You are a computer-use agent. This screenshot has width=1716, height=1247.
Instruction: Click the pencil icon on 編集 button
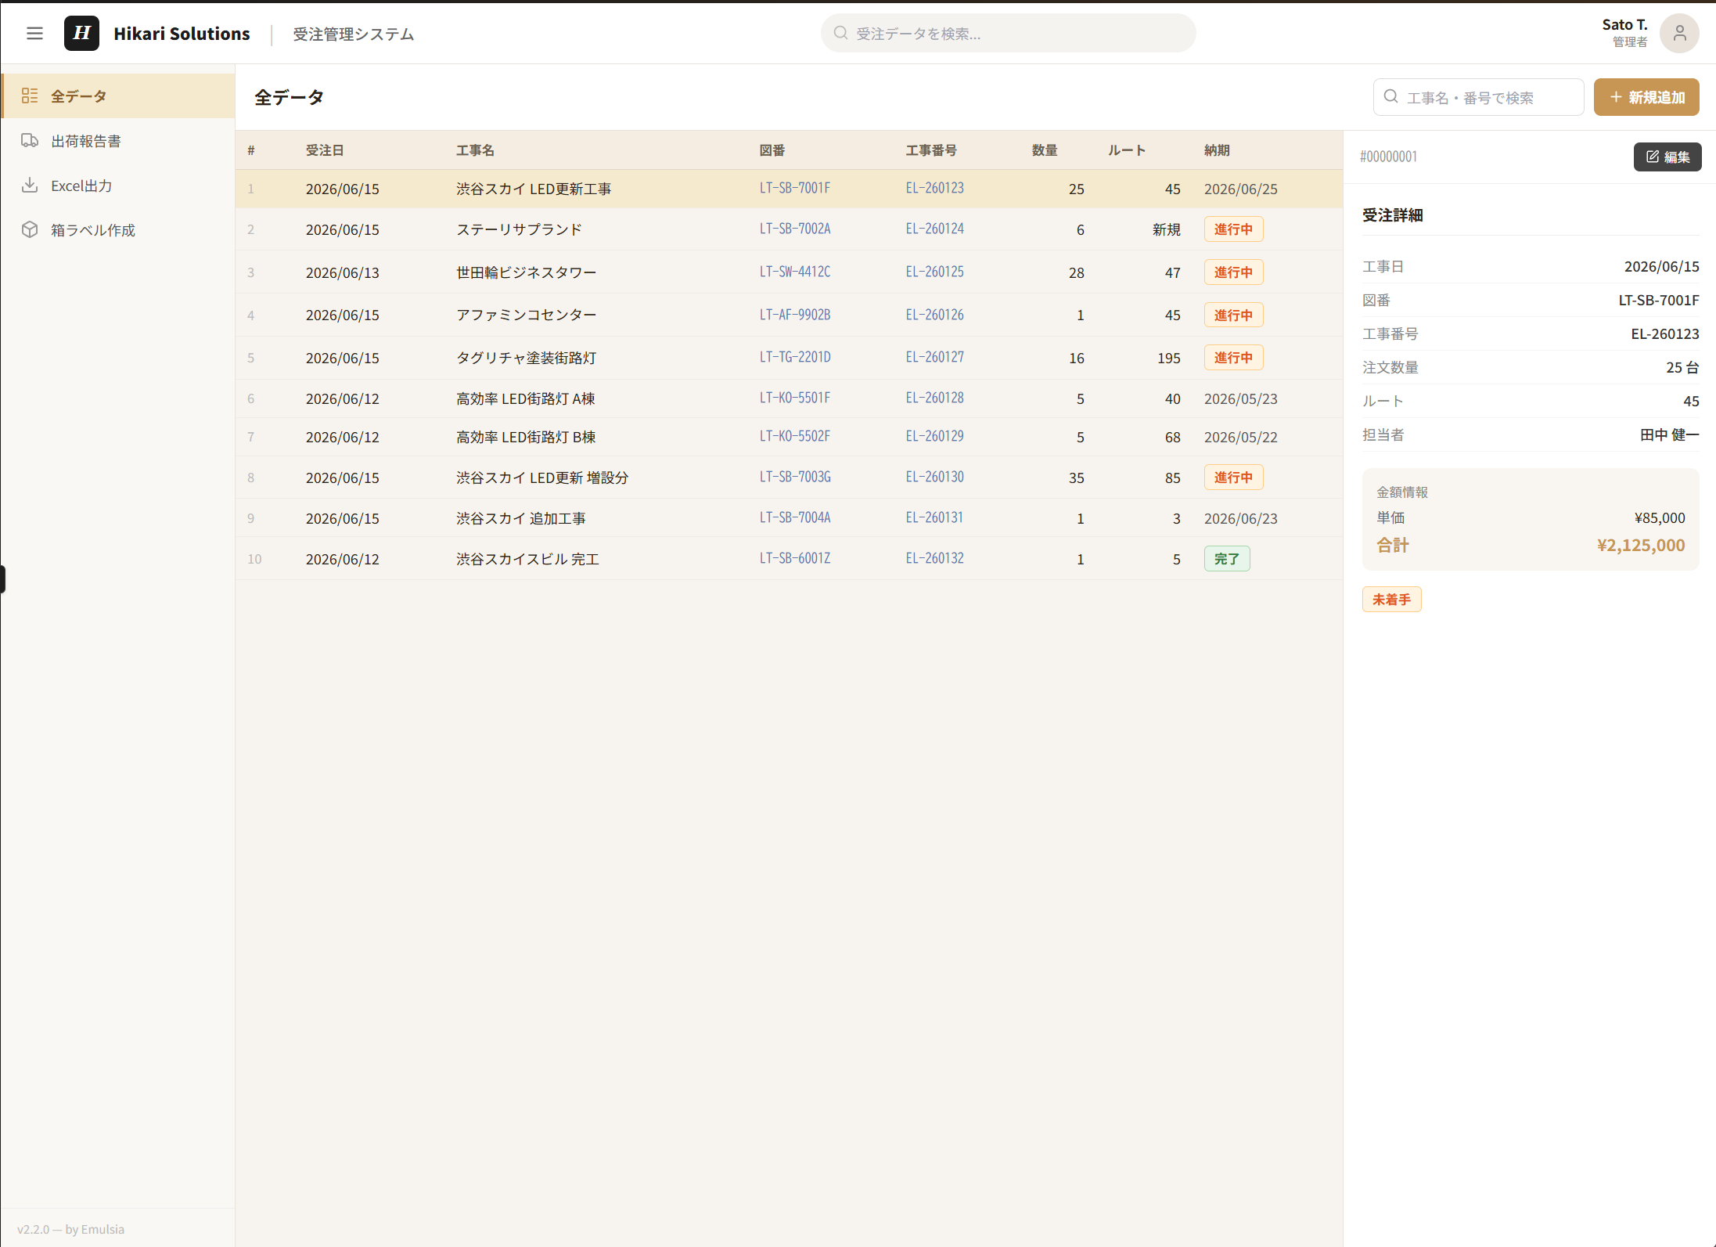[x=1653, y=157]
